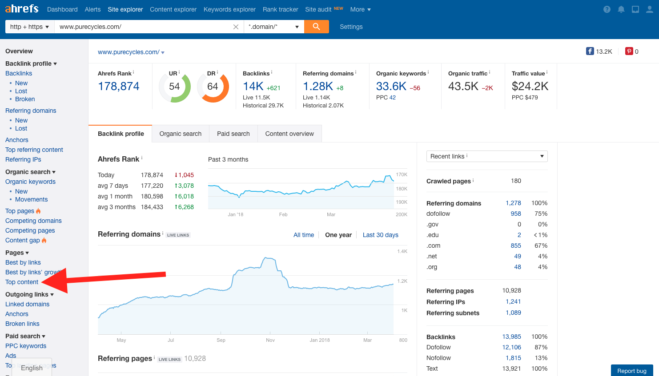
Task: Click the 1.28K referring domains number
Action: (x=318, y=86)
